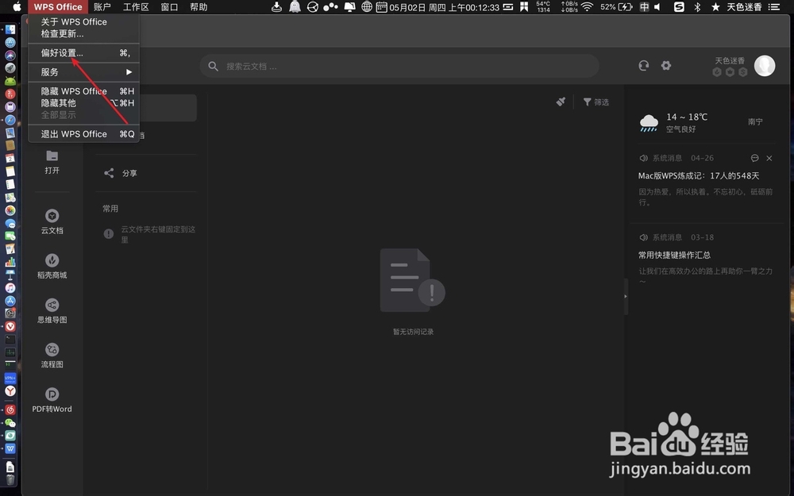Click Wi-Fi icon in menu bar
The image size is (794, 496).
[587, 6]
